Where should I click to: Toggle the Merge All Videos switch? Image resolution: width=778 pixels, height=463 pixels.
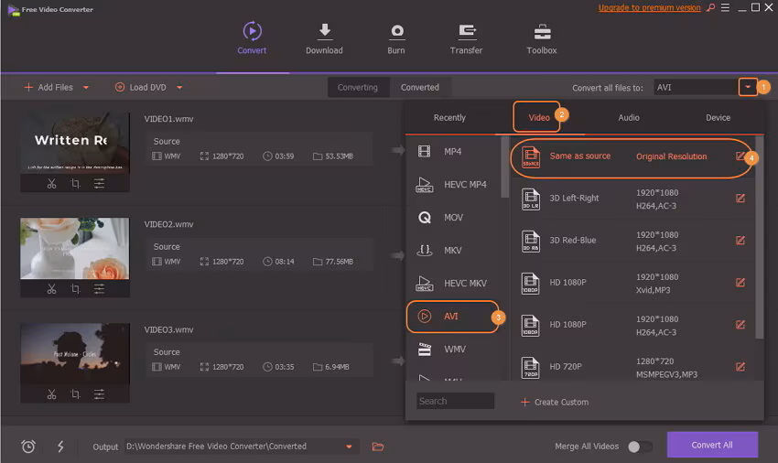click(641, 447)
